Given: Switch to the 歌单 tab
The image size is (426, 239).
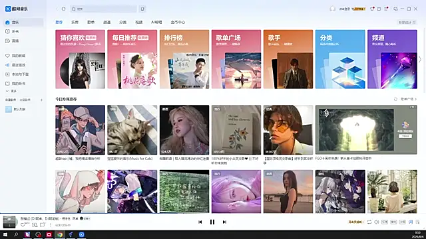Looking at the screenshot, I should pyautogui.click(x=91, y=22).
